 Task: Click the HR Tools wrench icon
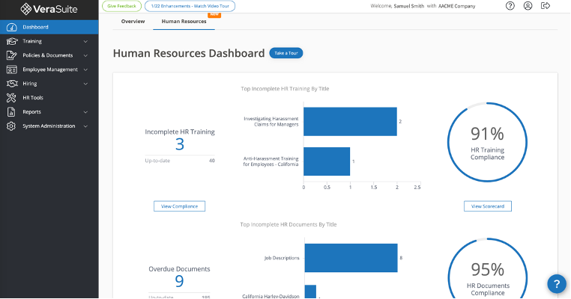tap(12, 98)
